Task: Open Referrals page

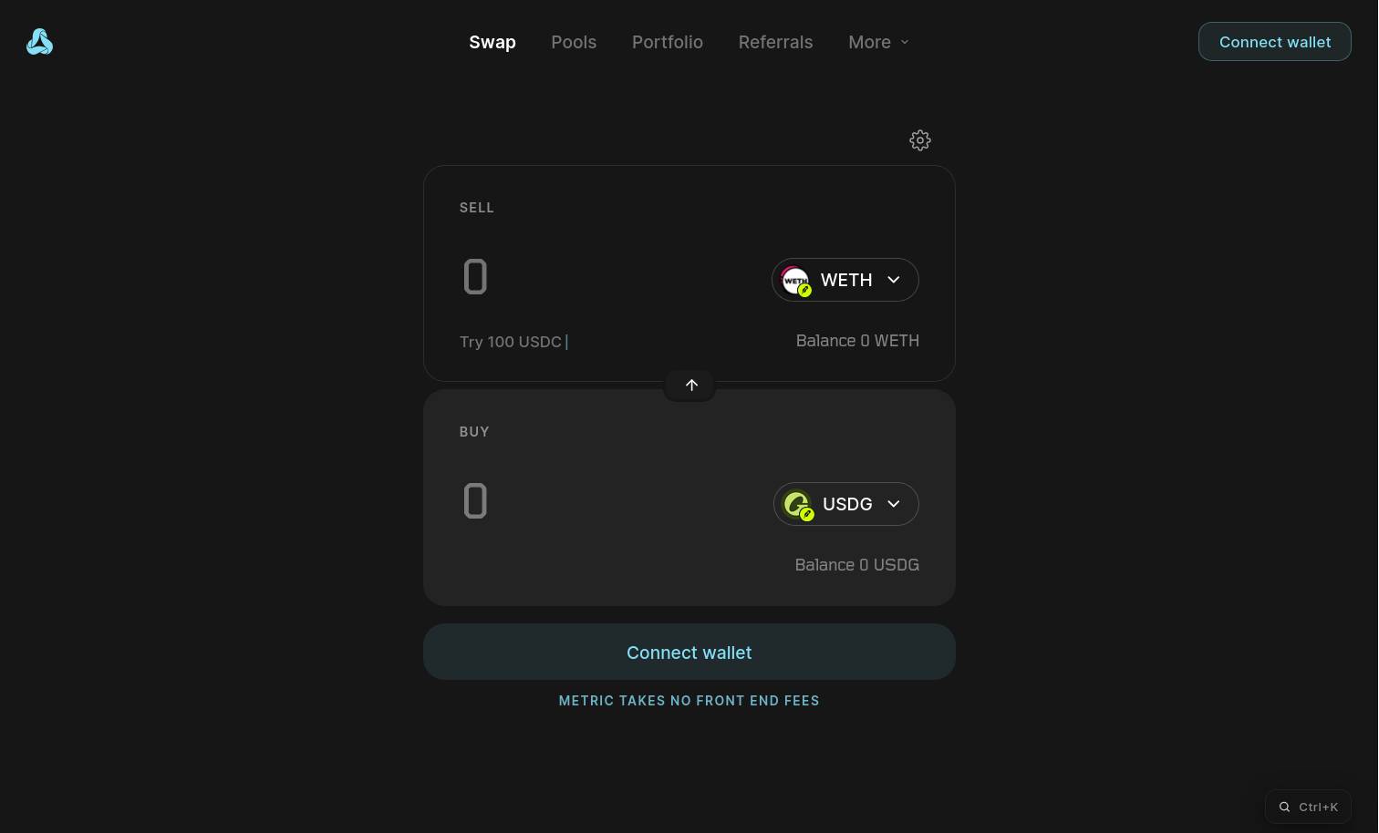Action: (x=775, y=42)
